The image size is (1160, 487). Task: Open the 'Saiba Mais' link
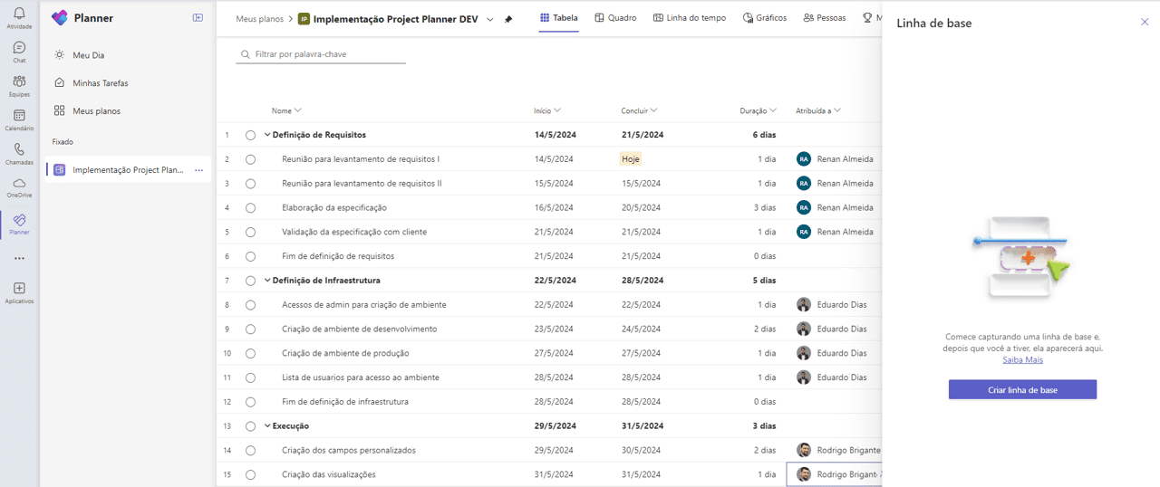(1022, 360)
